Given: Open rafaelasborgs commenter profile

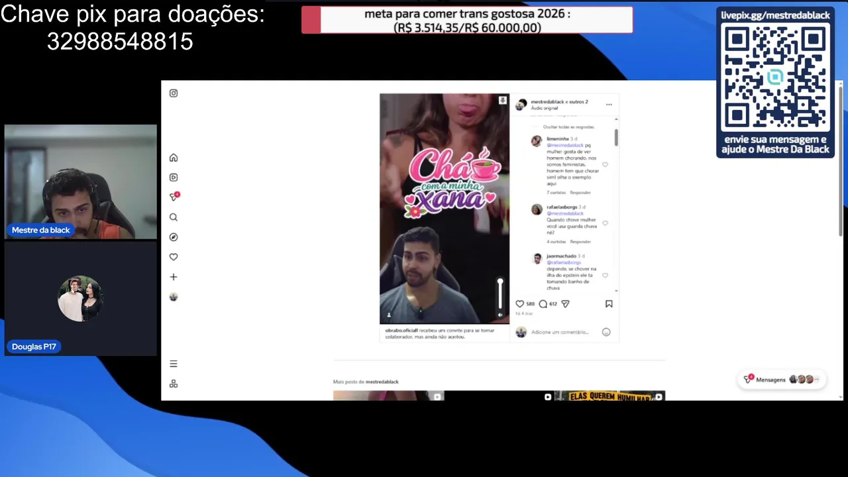Looking at the screenshot, I should (x=562, y=207).
